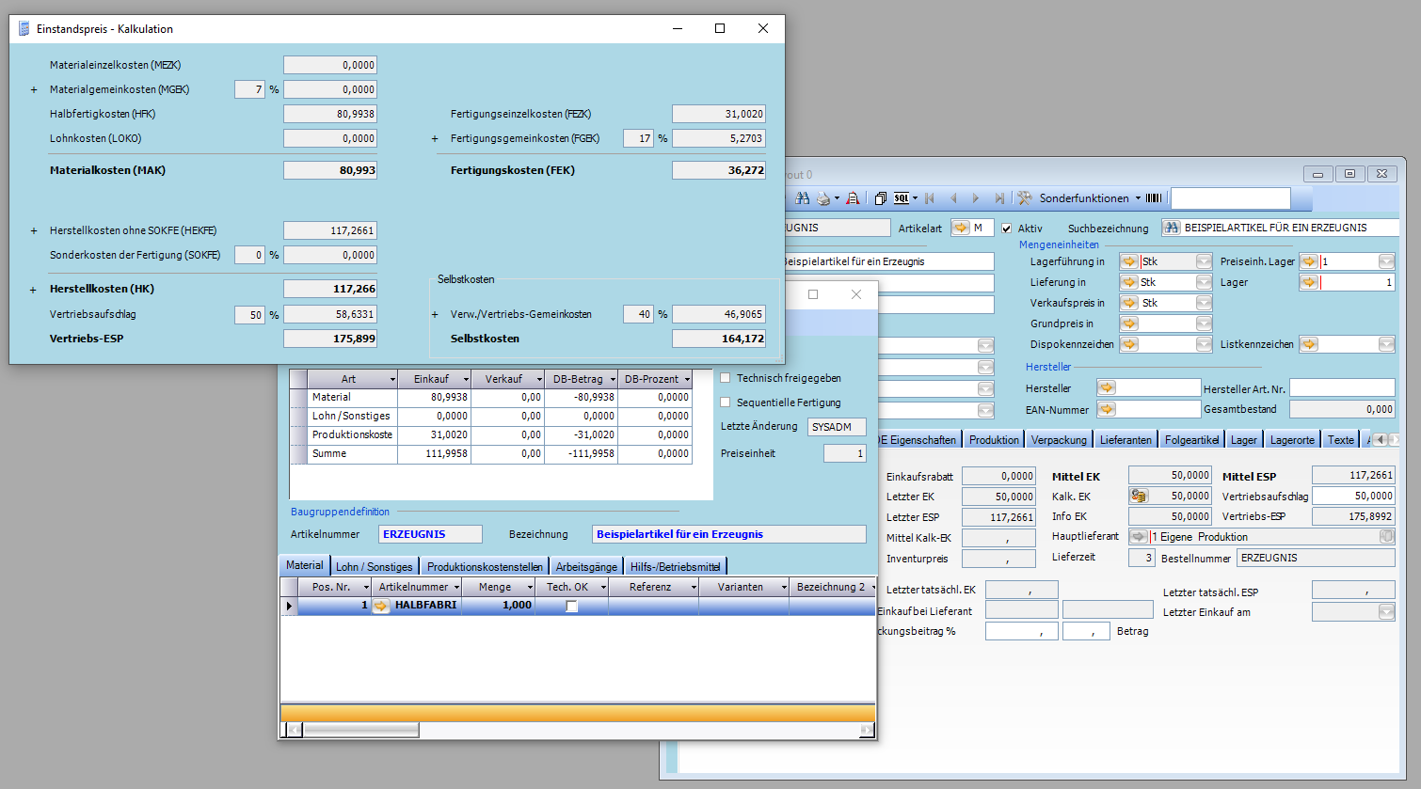Click the copy documents icon in toolbar
This screenshot has height=789, width=1421.
880,198
